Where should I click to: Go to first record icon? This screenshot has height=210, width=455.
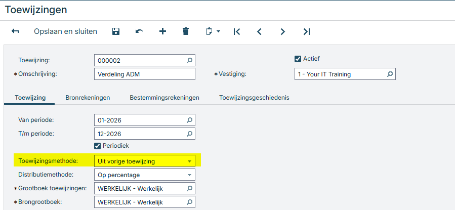[237, 31]
